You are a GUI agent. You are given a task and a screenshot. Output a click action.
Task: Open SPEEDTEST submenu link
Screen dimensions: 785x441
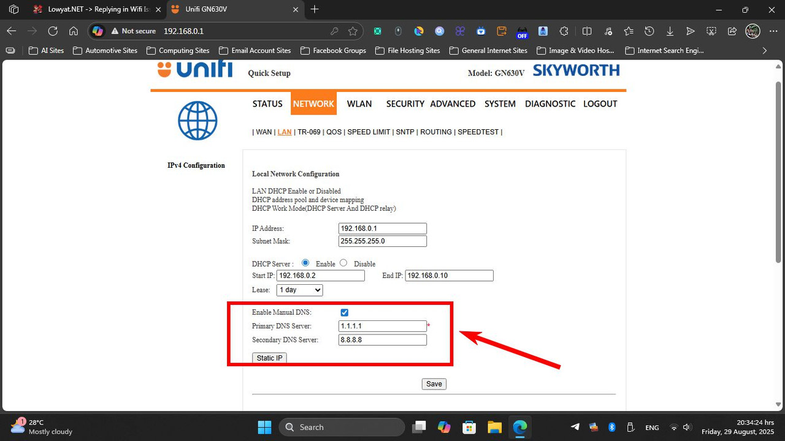pos(478,132)
